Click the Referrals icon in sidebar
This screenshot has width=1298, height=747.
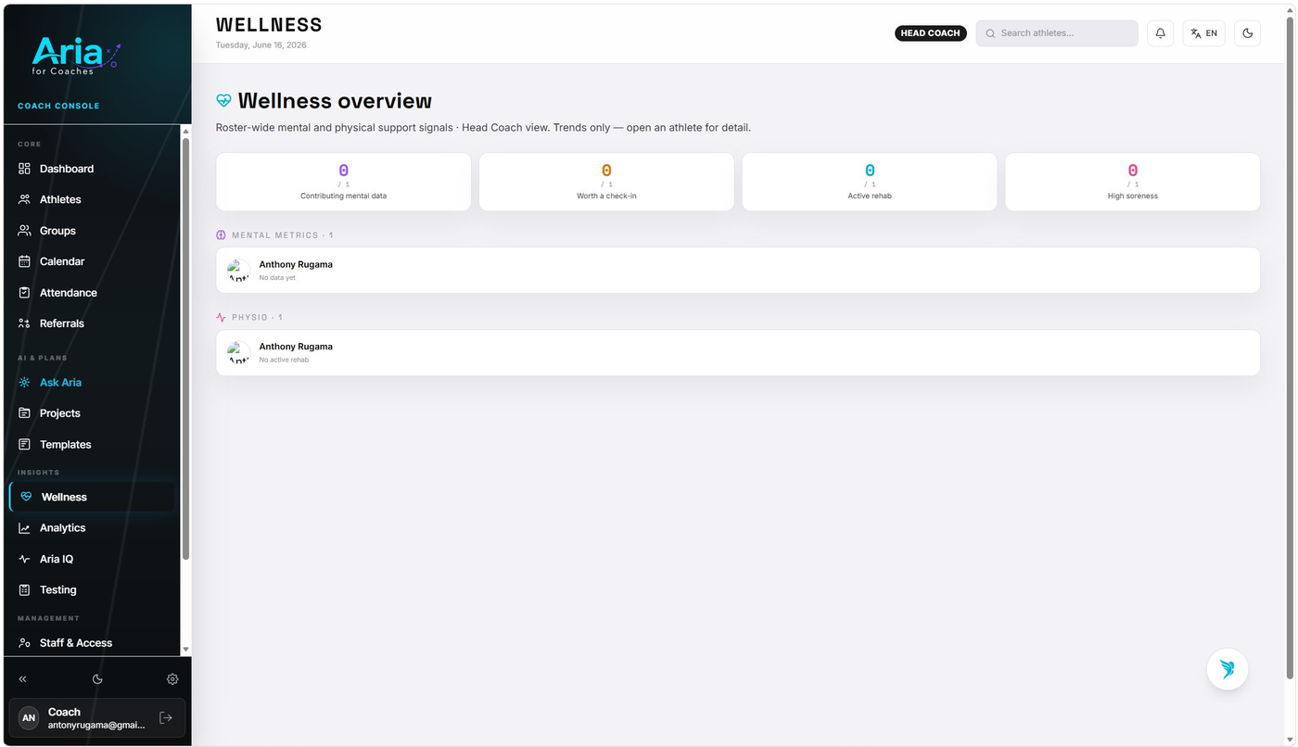pyautogui.click(x=25, y=323)
